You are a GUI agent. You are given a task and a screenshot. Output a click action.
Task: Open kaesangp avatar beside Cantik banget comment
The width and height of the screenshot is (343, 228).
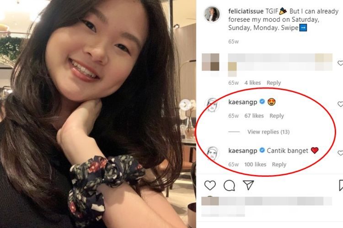[212, 154]
